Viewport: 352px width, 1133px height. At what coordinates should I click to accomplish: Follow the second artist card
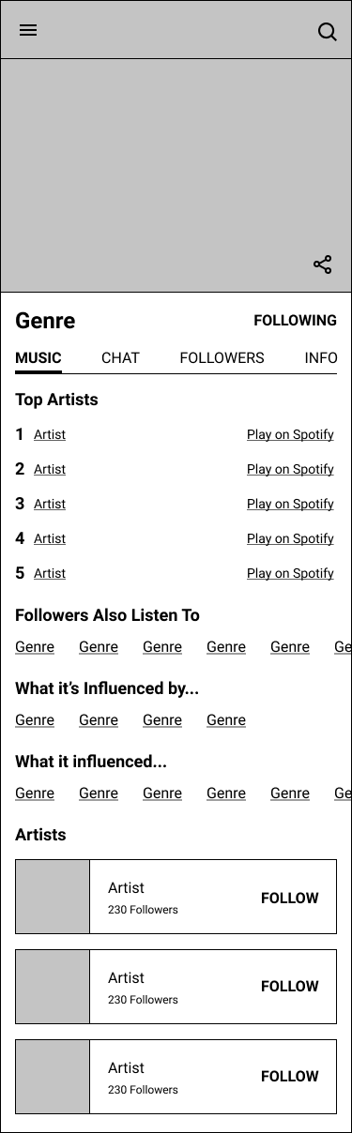click(x=290, y=986)
